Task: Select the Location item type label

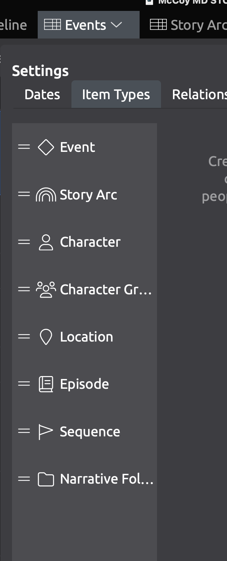Action: pyautogui.click(x=86, y=337)
